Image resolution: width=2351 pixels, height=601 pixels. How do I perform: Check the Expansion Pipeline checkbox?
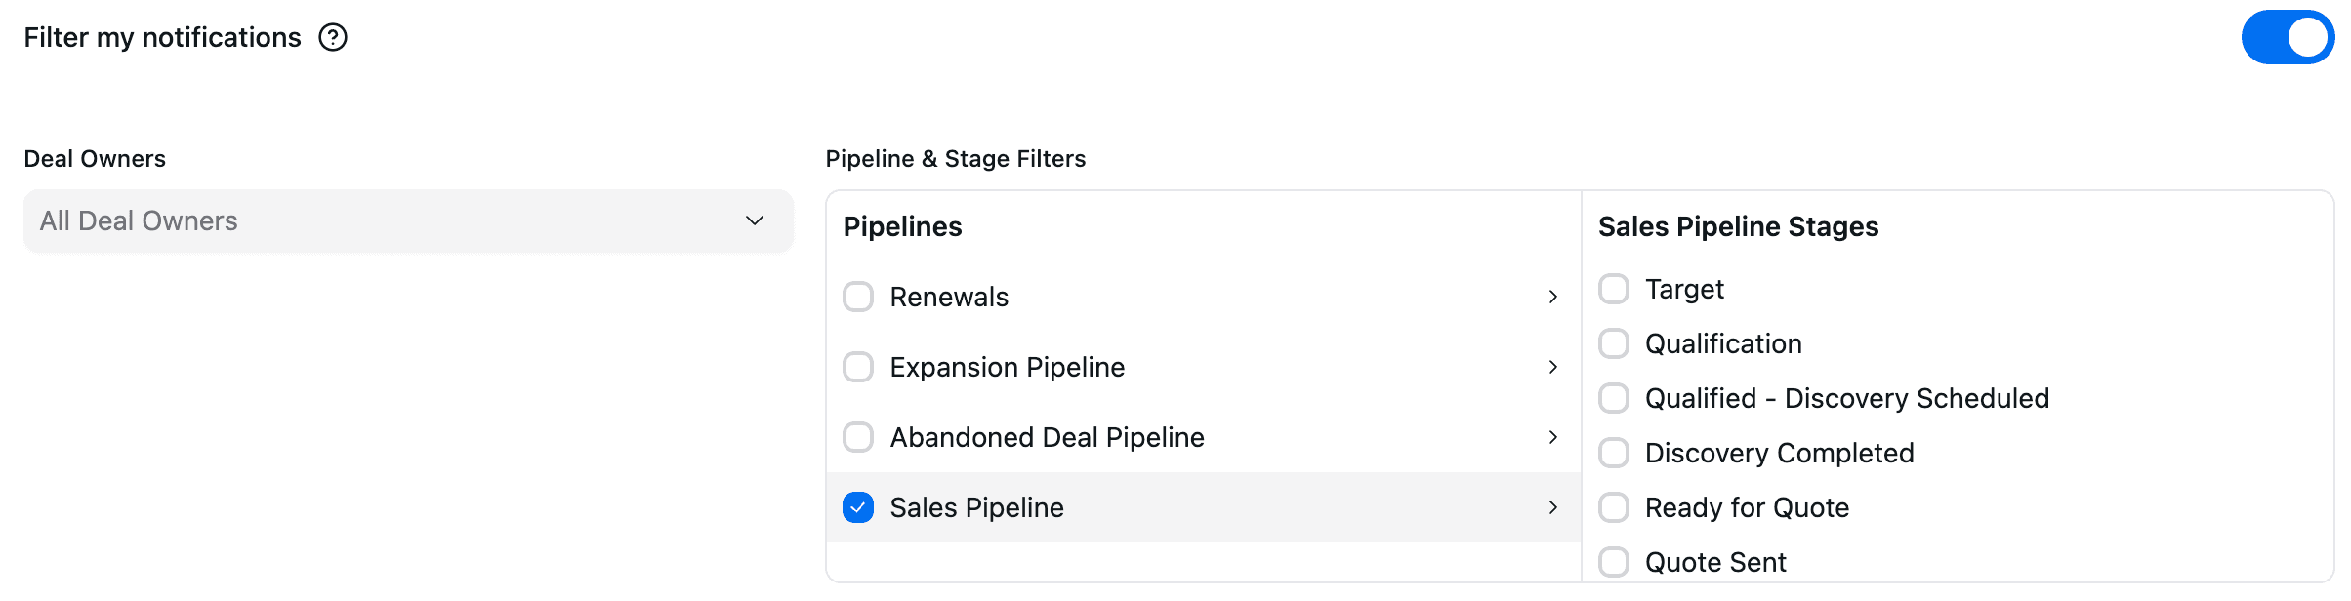(x=858, y=367)
